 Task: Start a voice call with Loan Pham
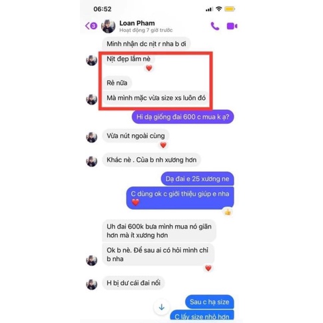214,26
